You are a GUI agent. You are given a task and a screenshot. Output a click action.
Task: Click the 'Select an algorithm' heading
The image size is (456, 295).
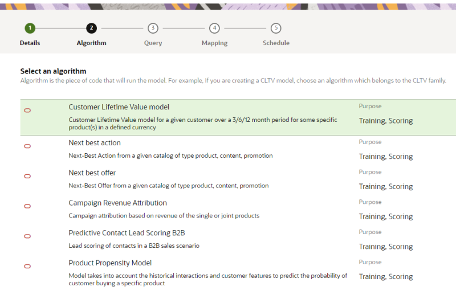coord(53,72)
